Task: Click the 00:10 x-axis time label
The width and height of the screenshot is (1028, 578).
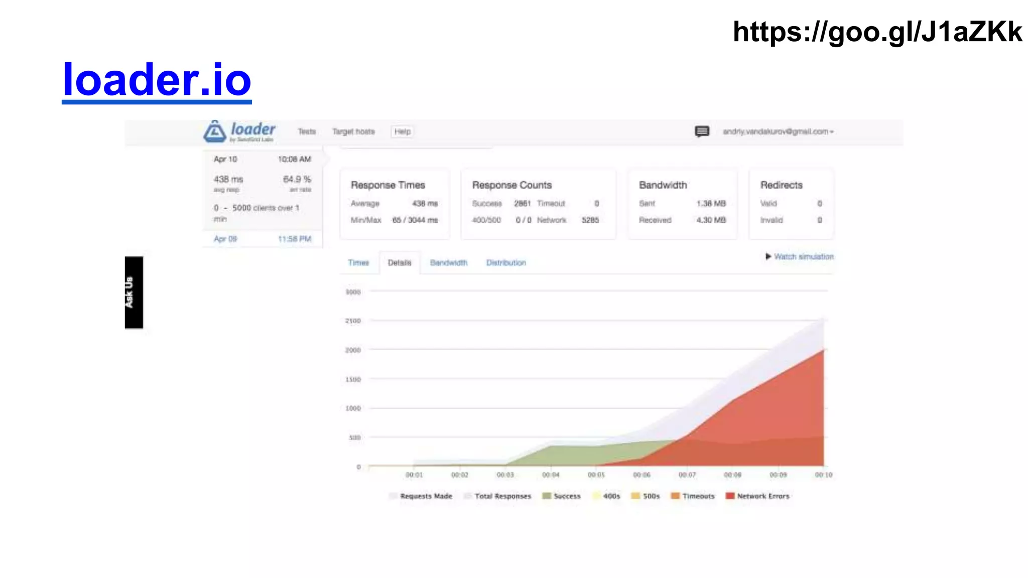Action: click(824, 475)
